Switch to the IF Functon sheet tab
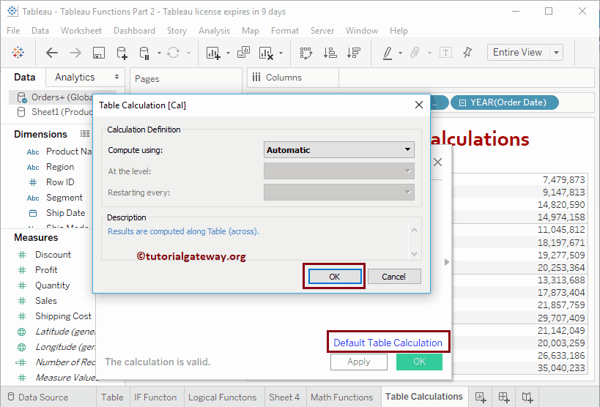This screenshot has height=407, width=600. point(155,397)
